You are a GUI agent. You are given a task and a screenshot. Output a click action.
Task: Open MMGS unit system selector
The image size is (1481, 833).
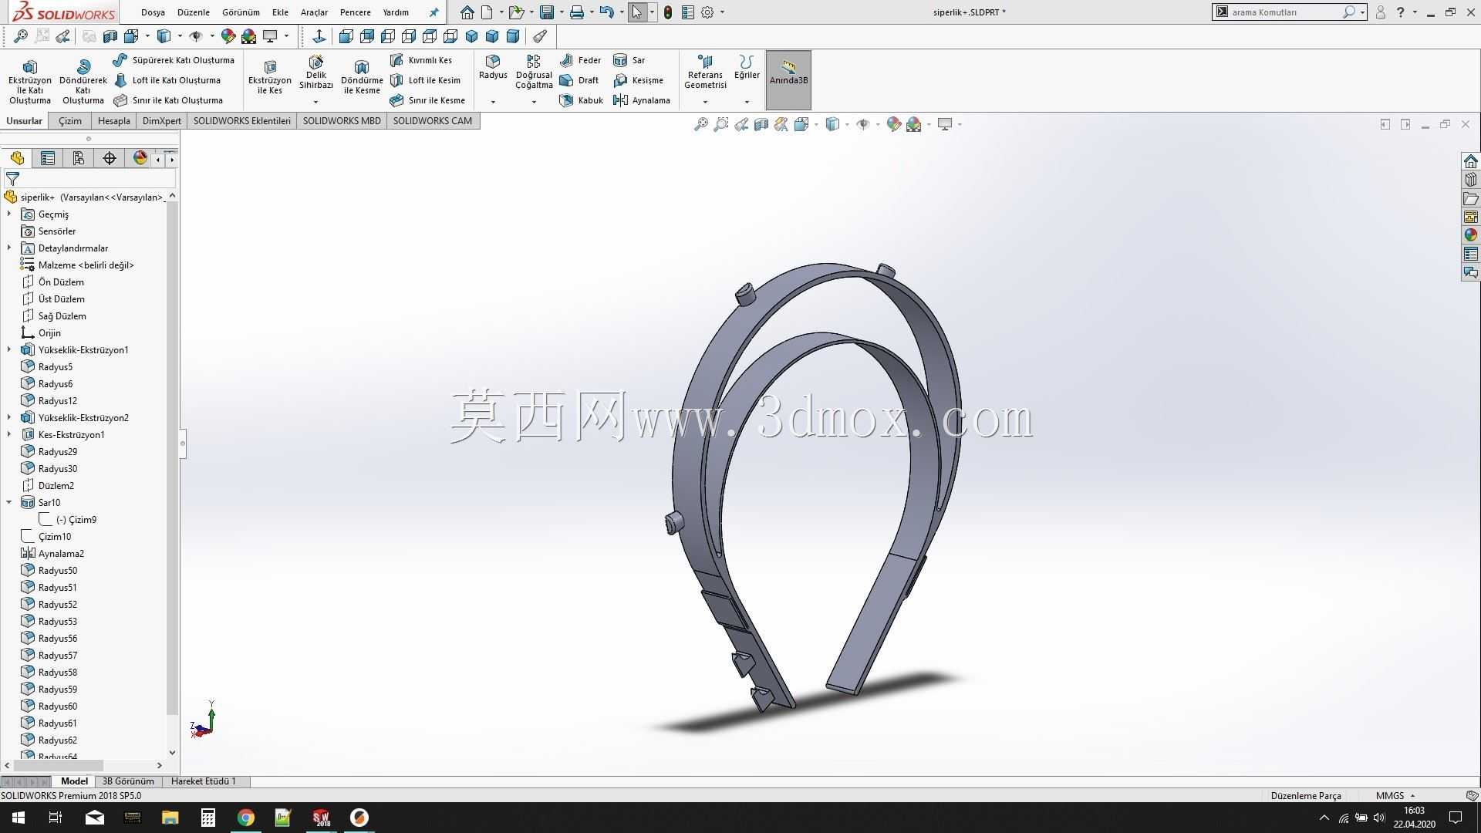click(x=1395, y=796)
